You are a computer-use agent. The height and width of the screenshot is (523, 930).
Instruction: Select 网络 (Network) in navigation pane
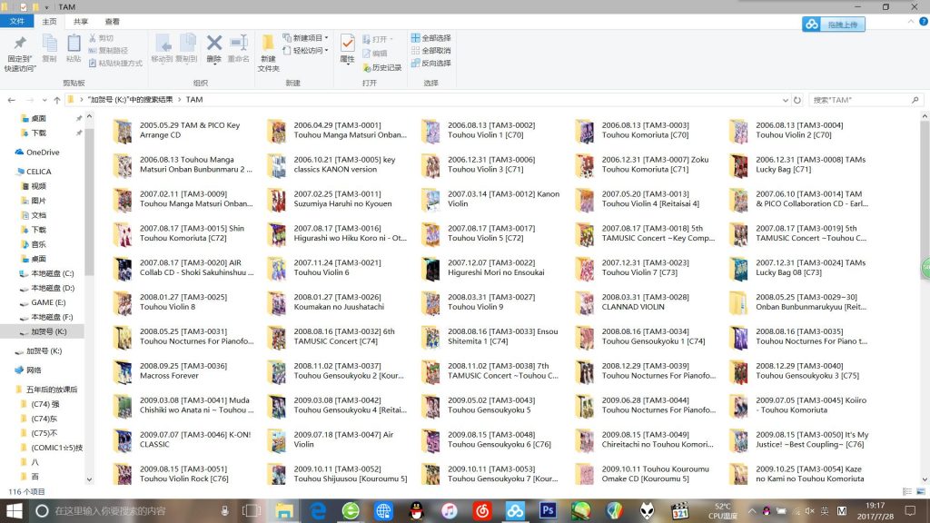tap(34, 370)
